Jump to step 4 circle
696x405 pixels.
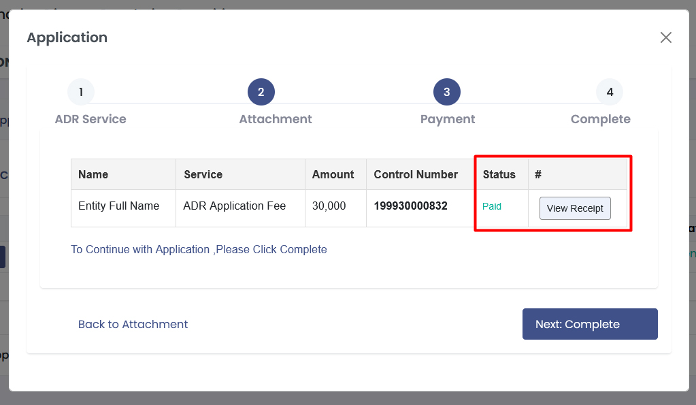click(x=610, y=92)
